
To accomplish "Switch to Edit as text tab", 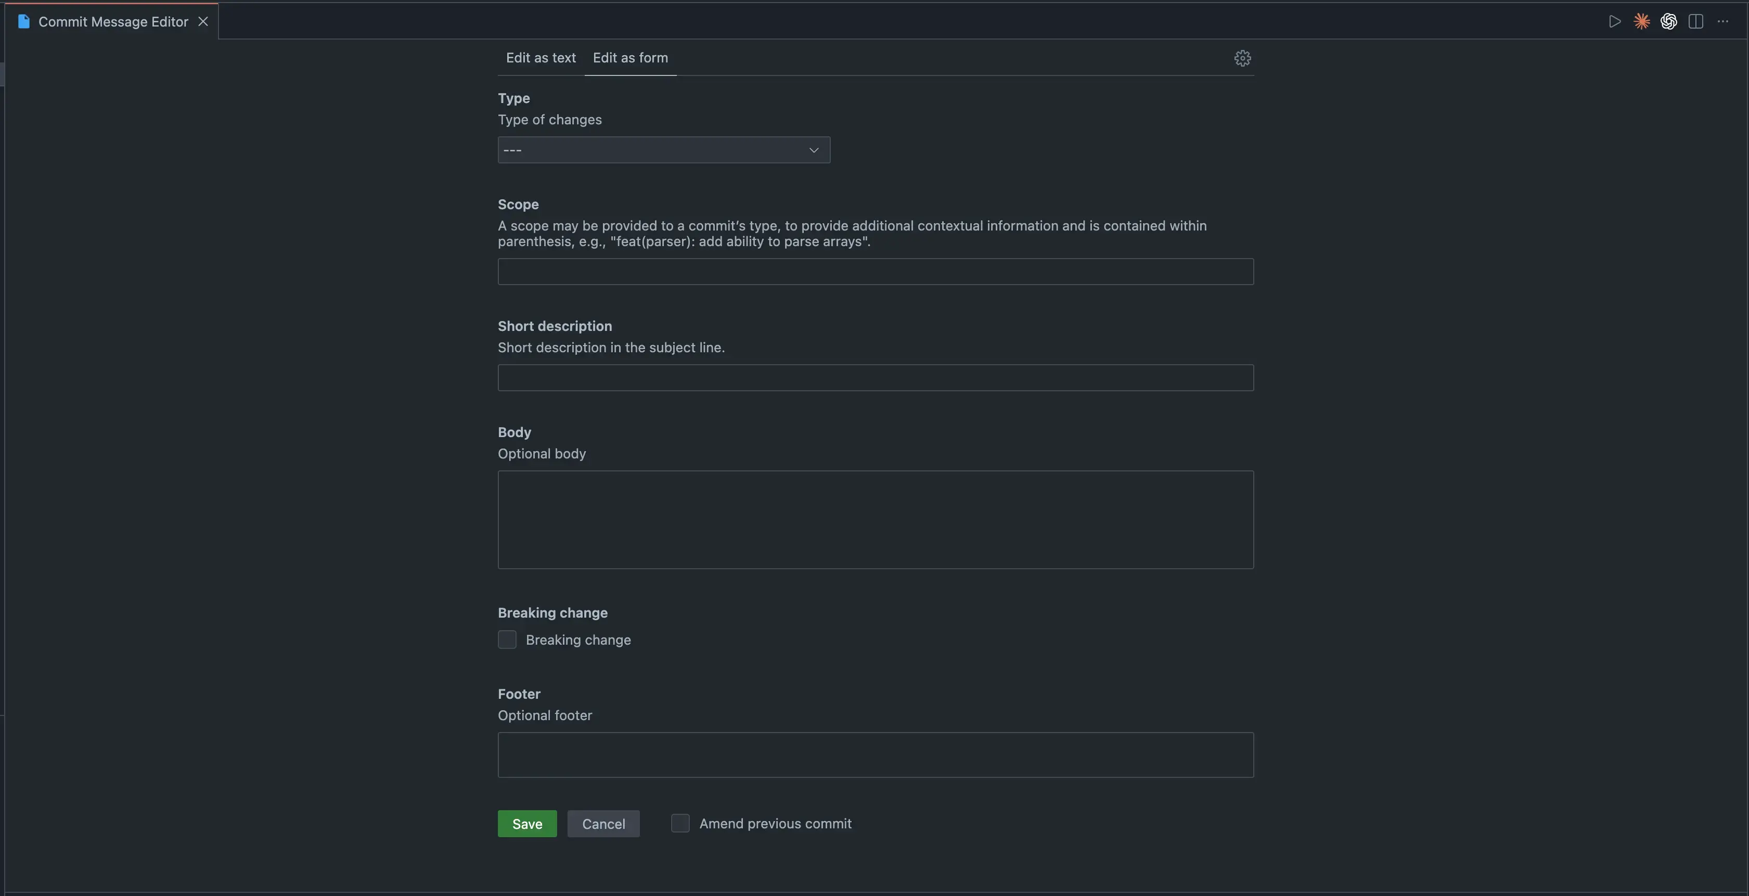I will 541,58.
